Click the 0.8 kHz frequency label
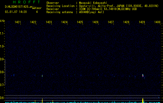The image size is (163, 103). point(2,72)
